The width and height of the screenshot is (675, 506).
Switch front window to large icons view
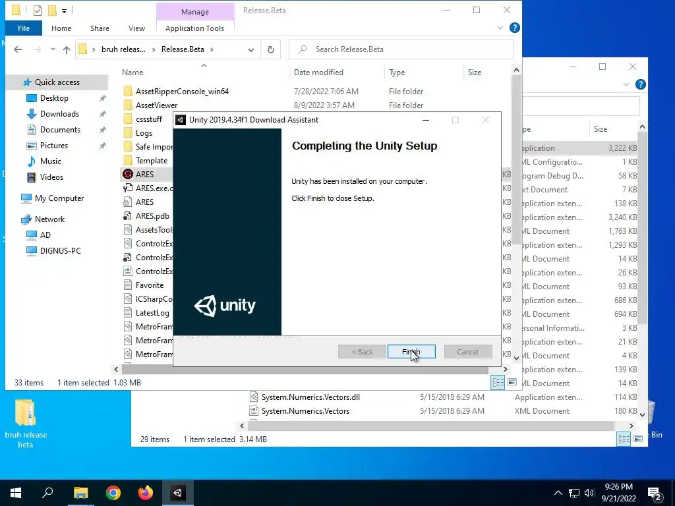click(512, 383)
